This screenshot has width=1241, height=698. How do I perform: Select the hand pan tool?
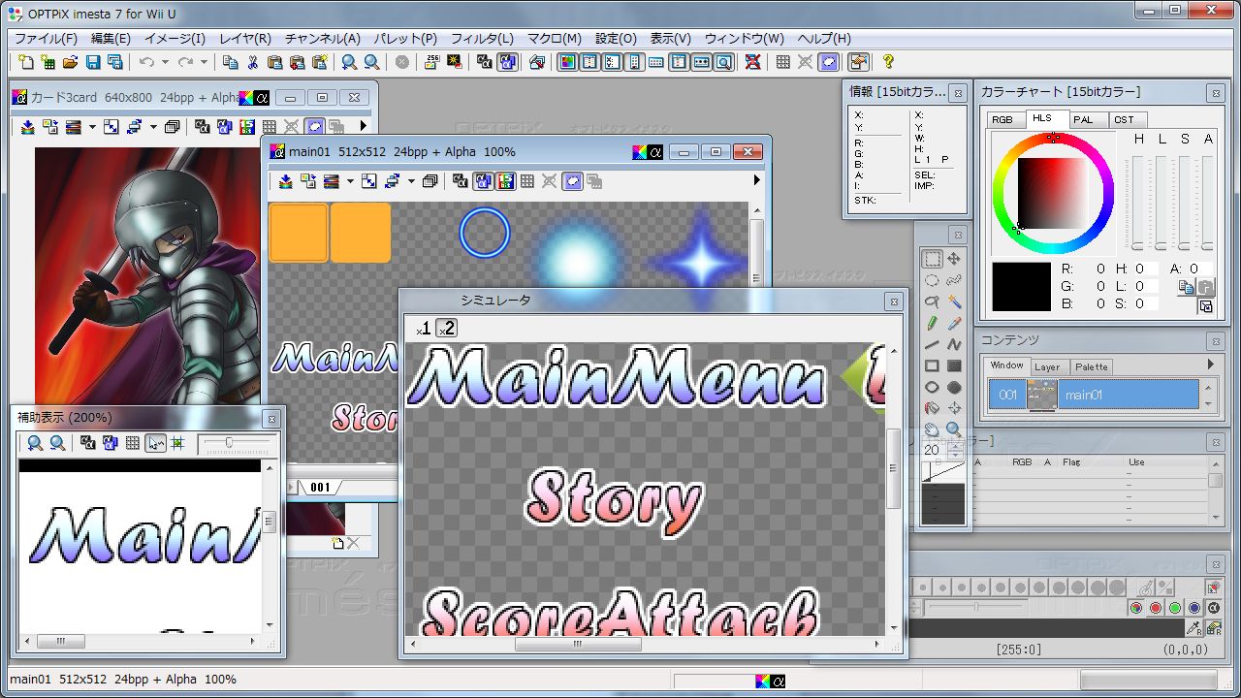[932, 429]
